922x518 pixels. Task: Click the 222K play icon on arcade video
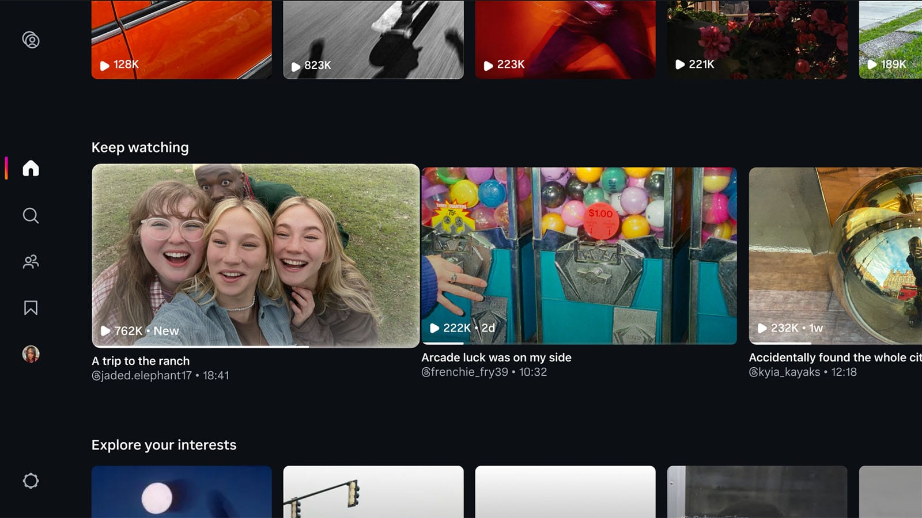[x=434, y=328]
